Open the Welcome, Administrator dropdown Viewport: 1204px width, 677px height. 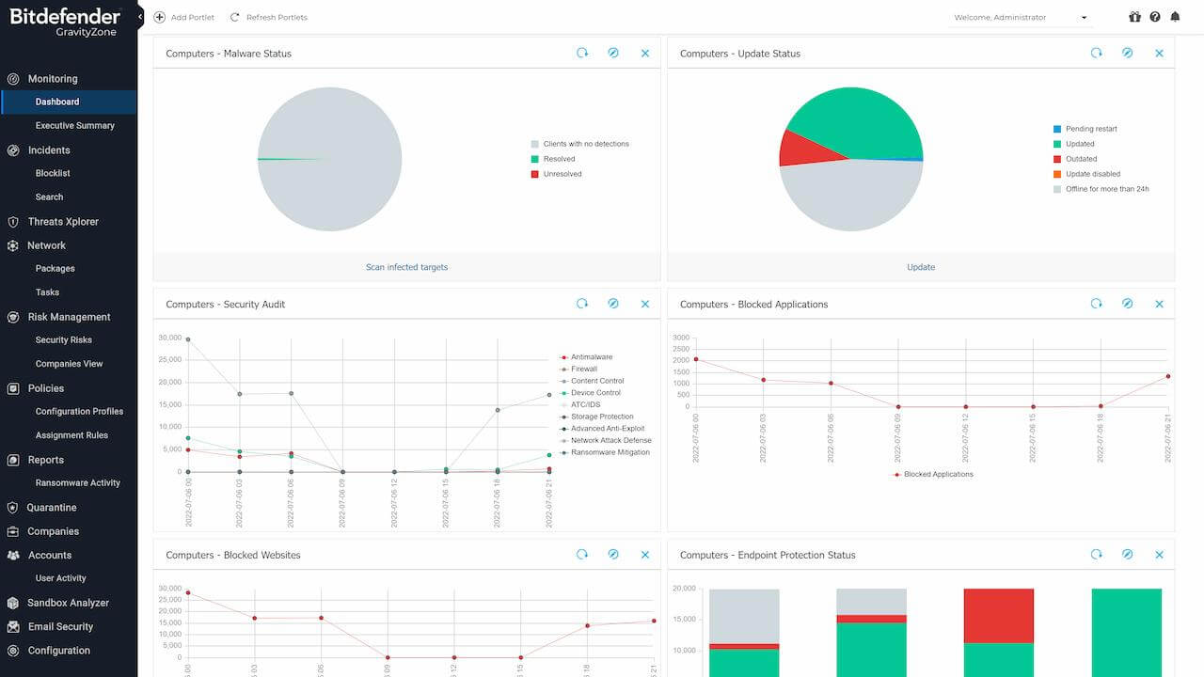pyautogui.click(x=1021, y=17)
